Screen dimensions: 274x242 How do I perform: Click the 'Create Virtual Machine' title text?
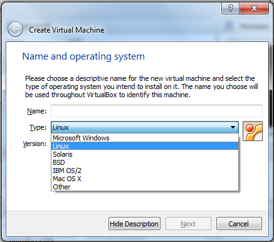click(x=66, y=30)
